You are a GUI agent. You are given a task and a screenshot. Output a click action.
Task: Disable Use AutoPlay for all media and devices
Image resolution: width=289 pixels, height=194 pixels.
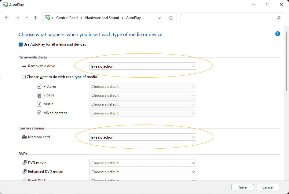tap(20, 44)
